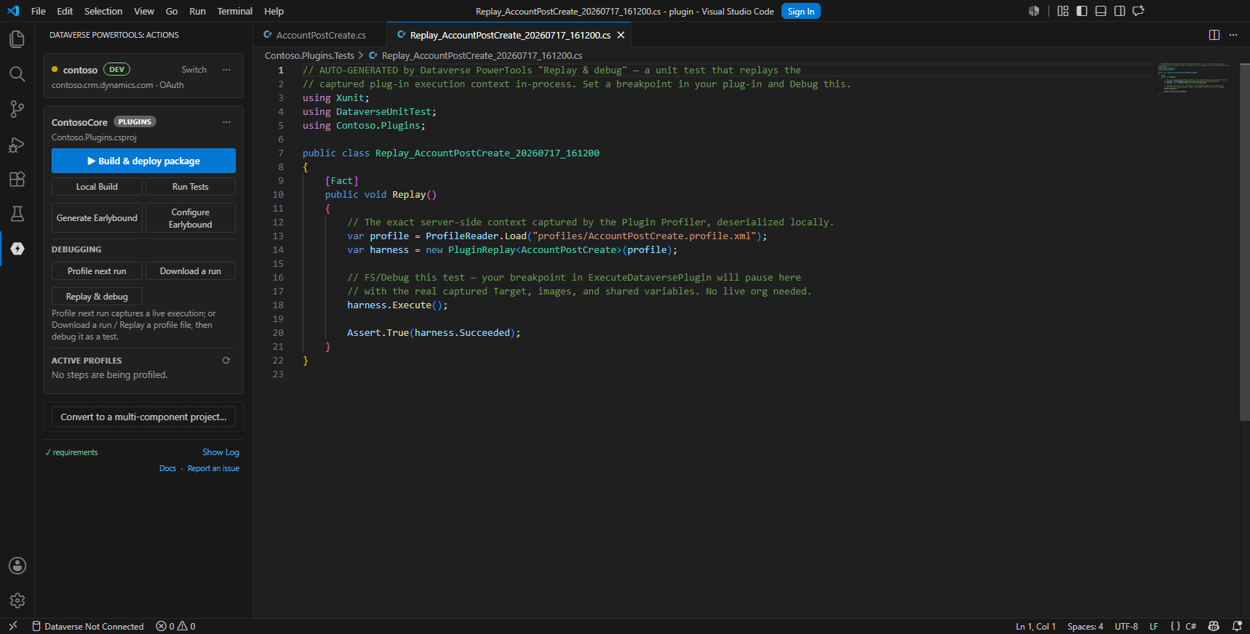This screenshot has width=1250, height=634.
Task: Click the remote window indicator in status bar
Action: (12, 626)
